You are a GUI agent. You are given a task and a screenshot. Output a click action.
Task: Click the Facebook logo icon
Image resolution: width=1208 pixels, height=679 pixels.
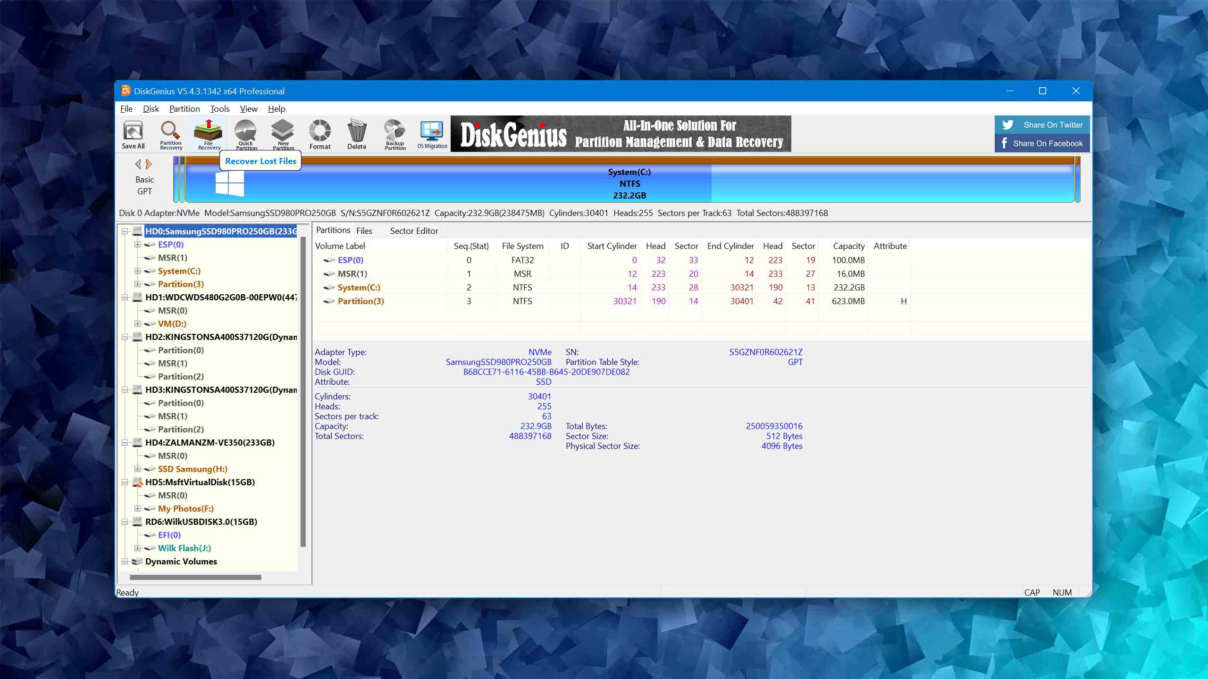[1004, 143]
